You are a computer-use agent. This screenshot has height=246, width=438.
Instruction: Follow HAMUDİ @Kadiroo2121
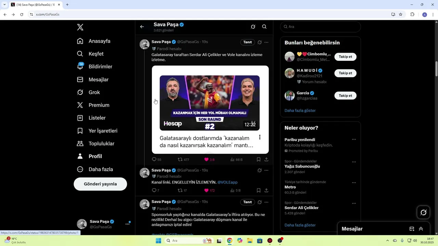coord(345,73)
